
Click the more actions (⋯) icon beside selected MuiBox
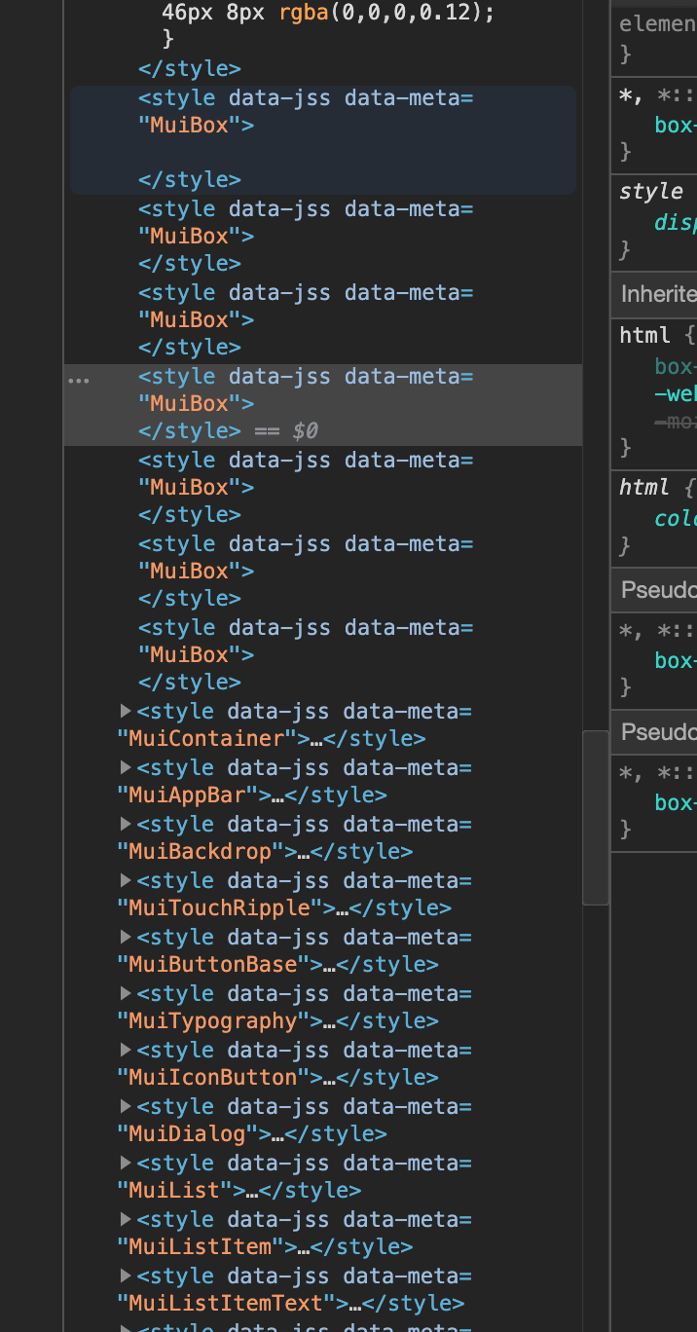79,380
